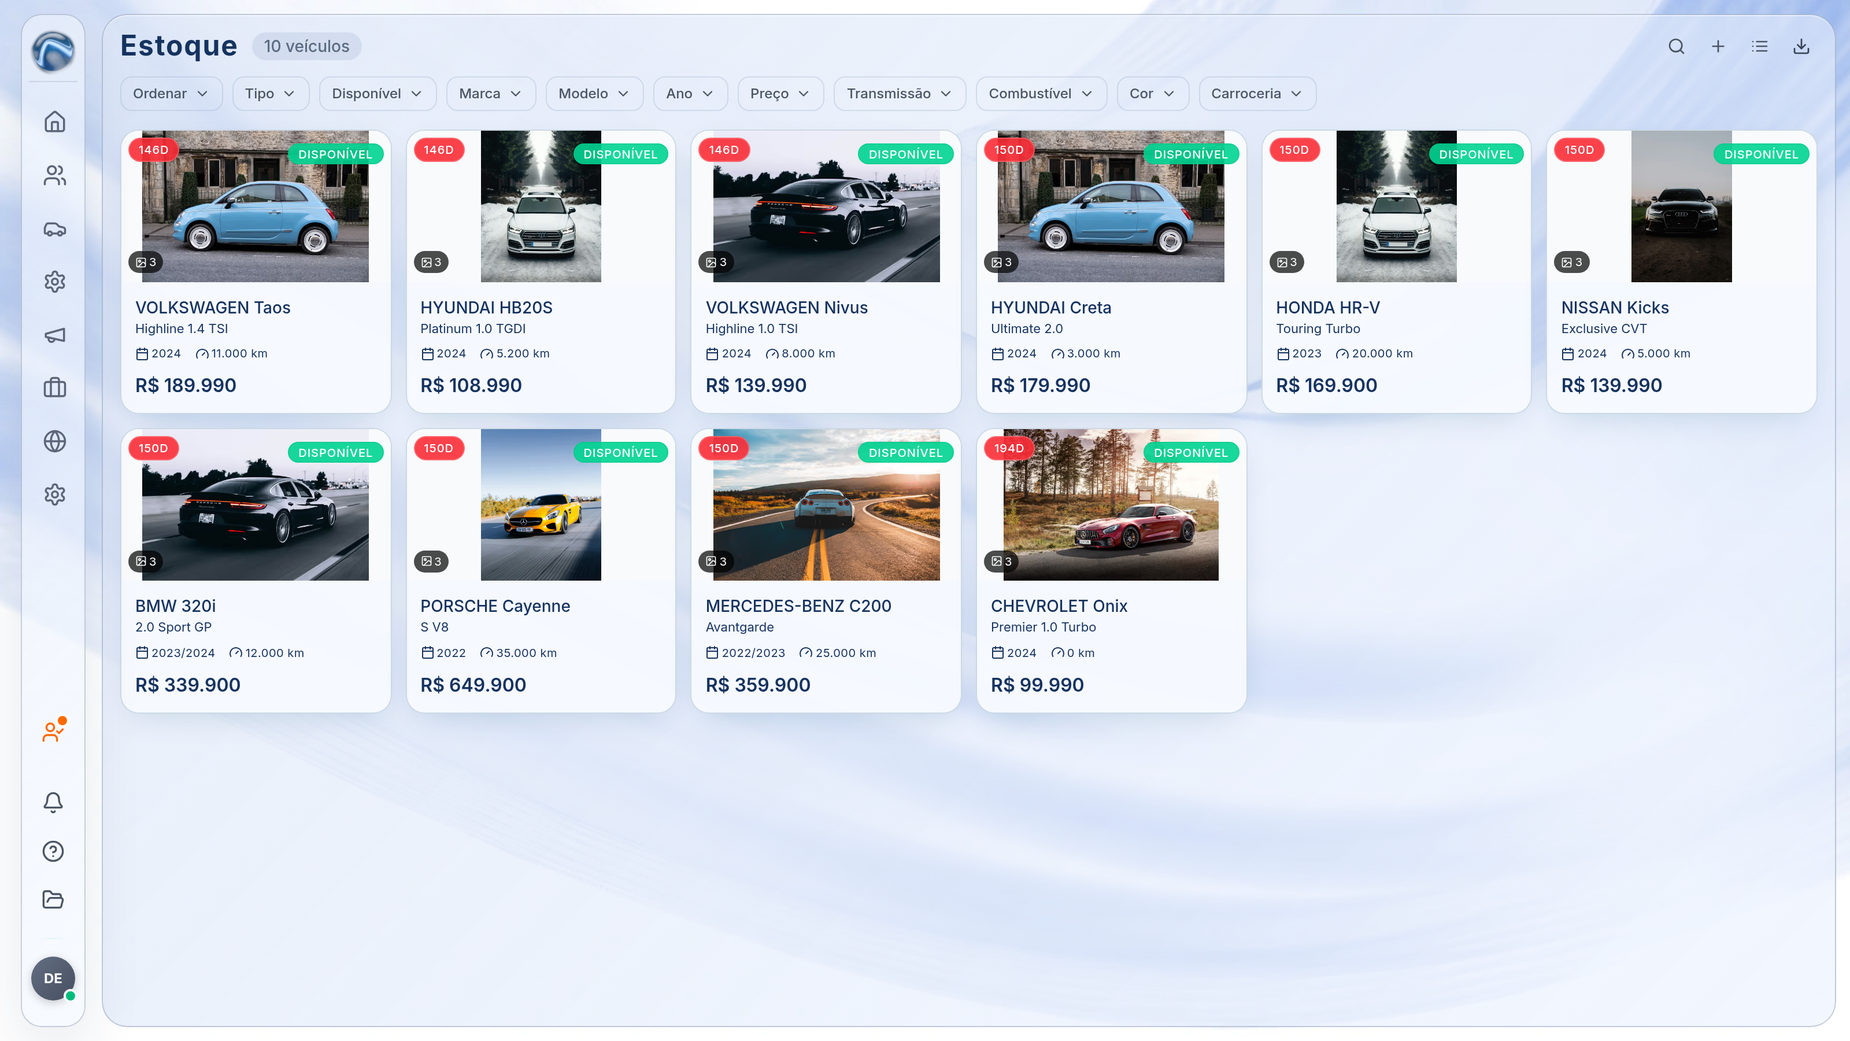Open photo count badge on VOLKSWAGEN Taos
The image size is (1850, 1041).
146,262
